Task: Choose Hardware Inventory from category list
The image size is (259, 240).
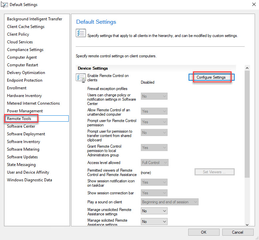Action: pos(24,96)
